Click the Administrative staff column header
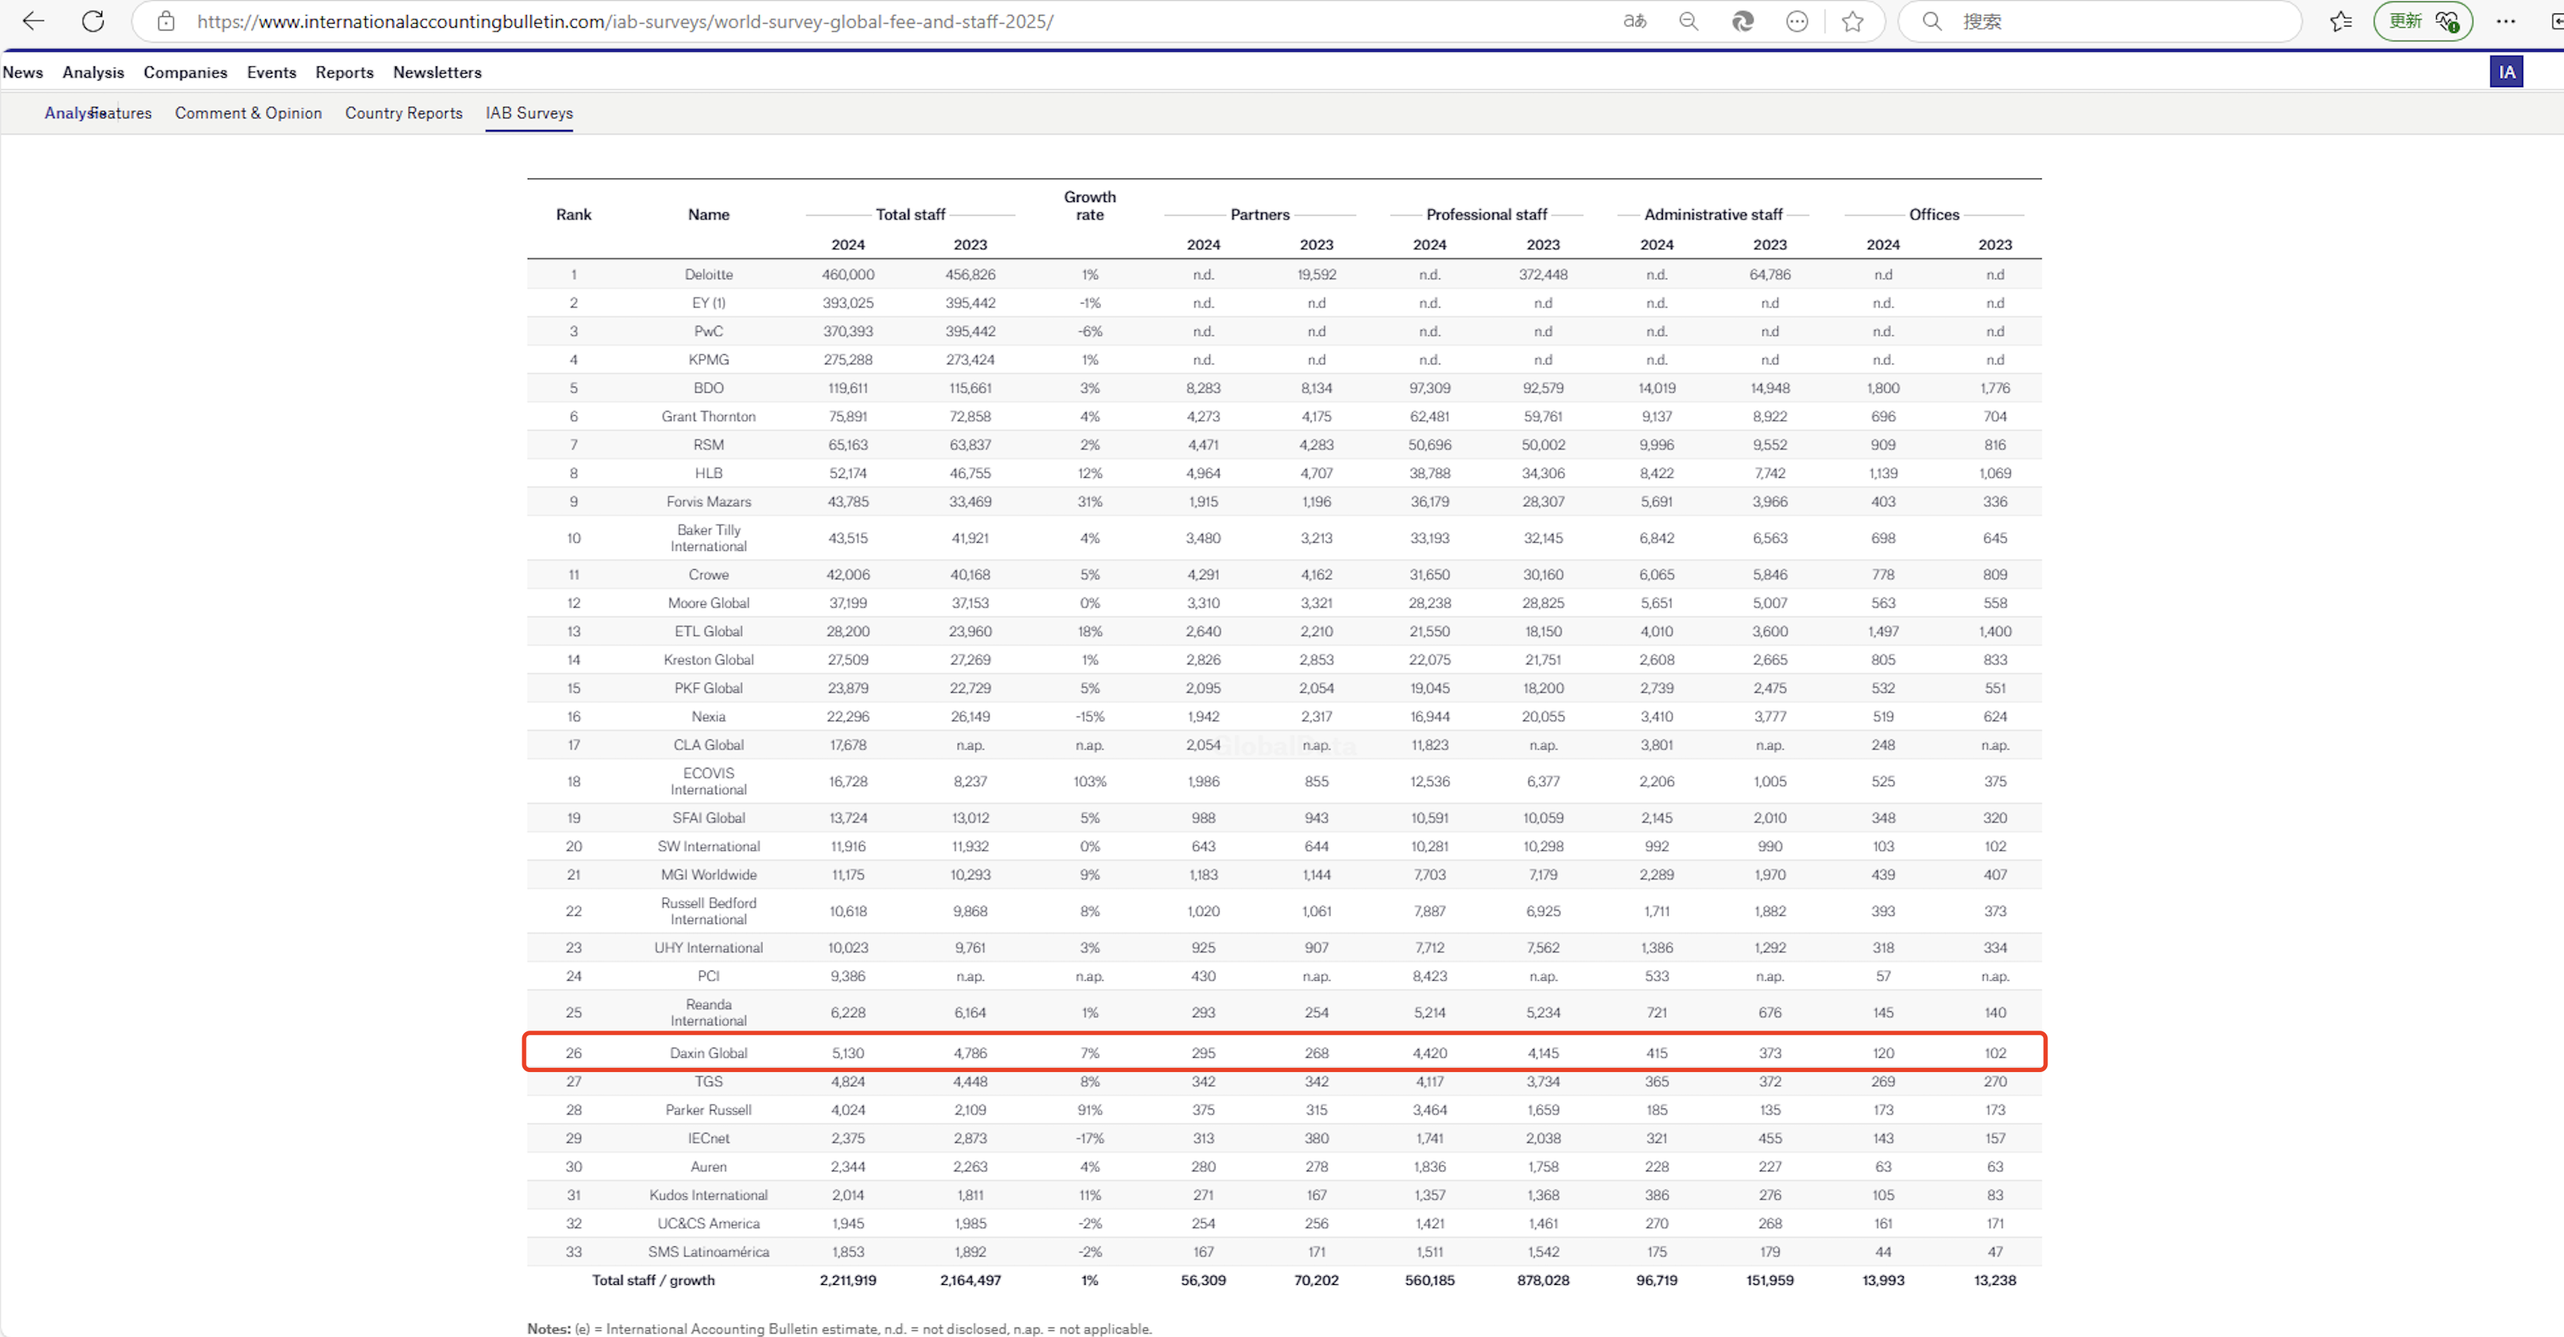Image resolution: width=2564 pixels, height=1337 pixels. pyautogui.click(x=1713, y=215)
